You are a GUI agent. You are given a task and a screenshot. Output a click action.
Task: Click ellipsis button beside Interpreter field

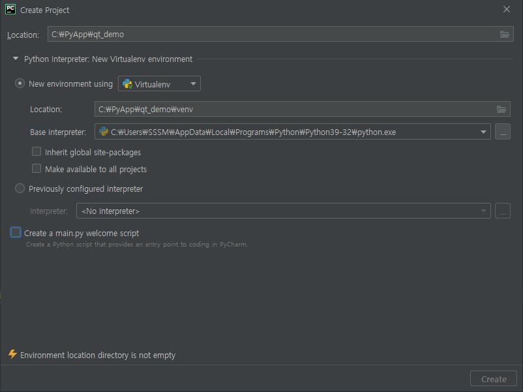click(503, 211)
